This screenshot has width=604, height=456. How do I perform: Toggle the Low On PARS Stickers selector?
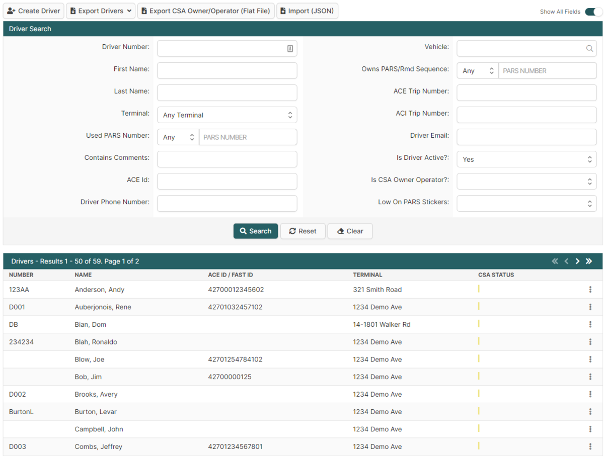click(x=526, y=203)
